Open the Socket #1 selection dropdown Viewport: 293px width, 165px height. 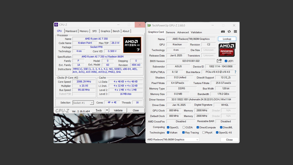click(x=83, y=103)
